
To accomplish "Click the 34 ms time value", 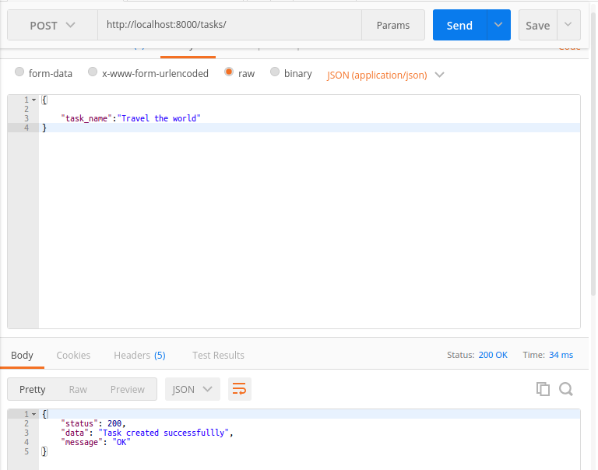I will click(x=561, y=355).
